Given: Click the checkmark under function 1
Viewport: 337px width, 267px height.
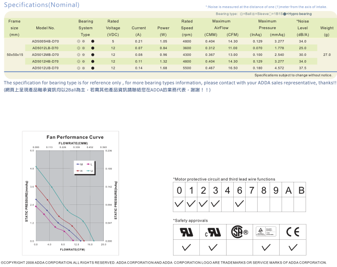Looking at the screenshot, I should point(191,203).
